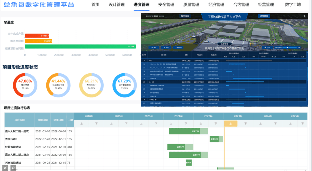Click the double-left arrow page button
312x171 pixels.
(5, 168)
